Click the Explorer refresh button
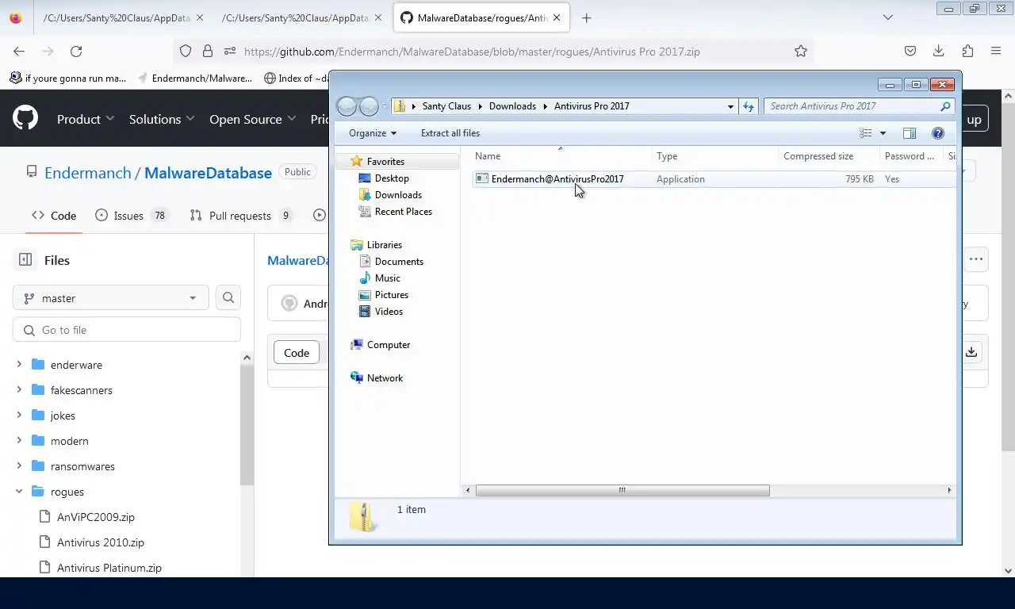Image resolution: width=1015 pixels, height=609 pixels. (749, 105)
